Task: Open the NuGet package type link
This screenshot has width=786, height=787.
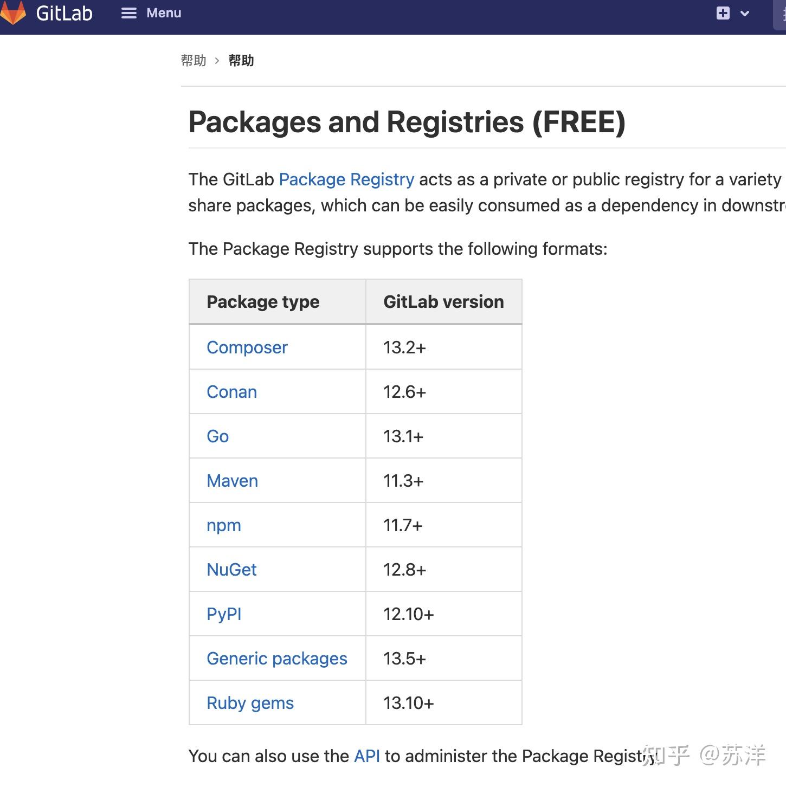Action: point(231,570)
